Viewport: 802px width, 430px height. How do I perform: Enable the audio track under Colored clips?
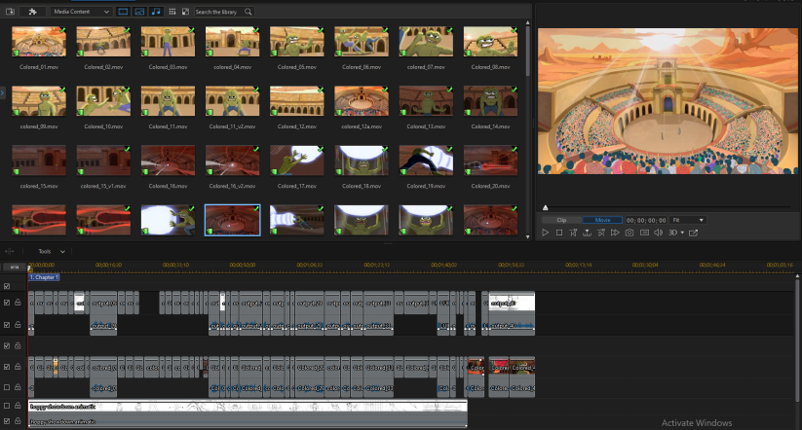click(7, 387)
